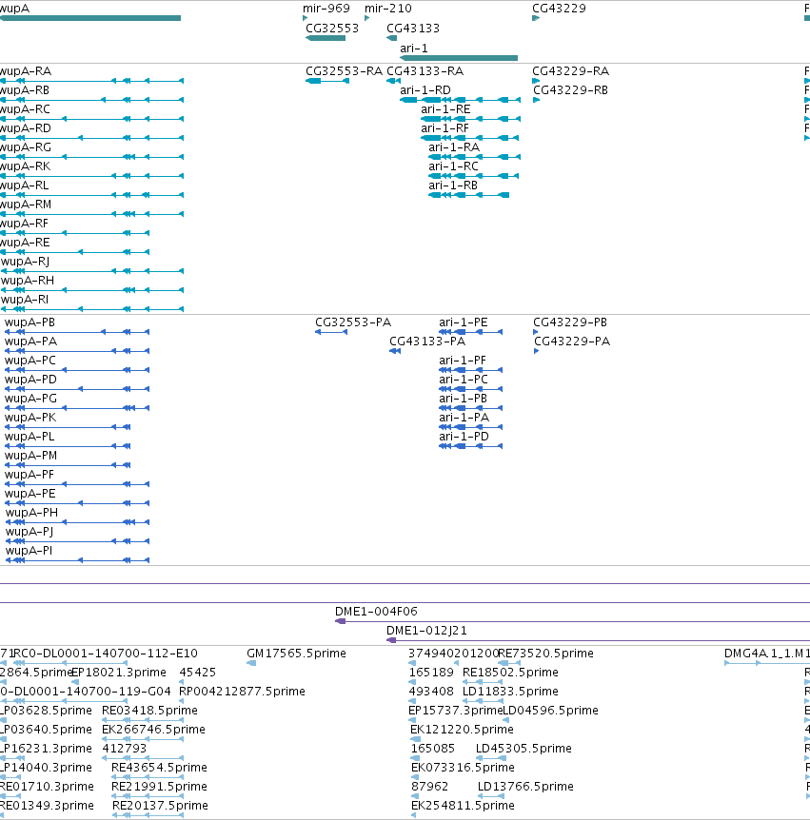Select transcript ari-1-RD
Viewport: 810px width, 820px height.
point(461,100)
